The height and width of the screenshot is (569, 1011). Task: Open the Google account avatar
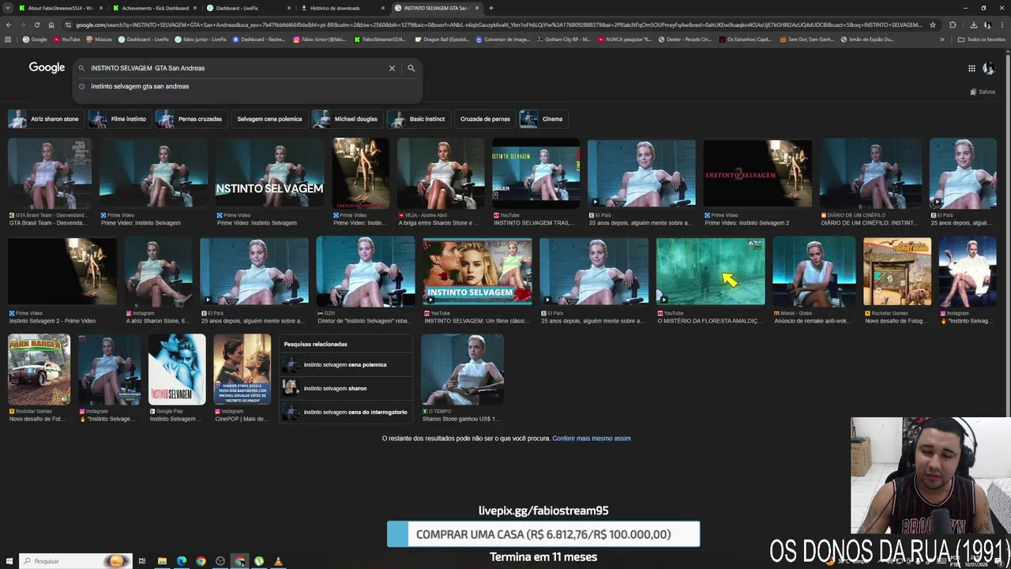pos(988,69)
